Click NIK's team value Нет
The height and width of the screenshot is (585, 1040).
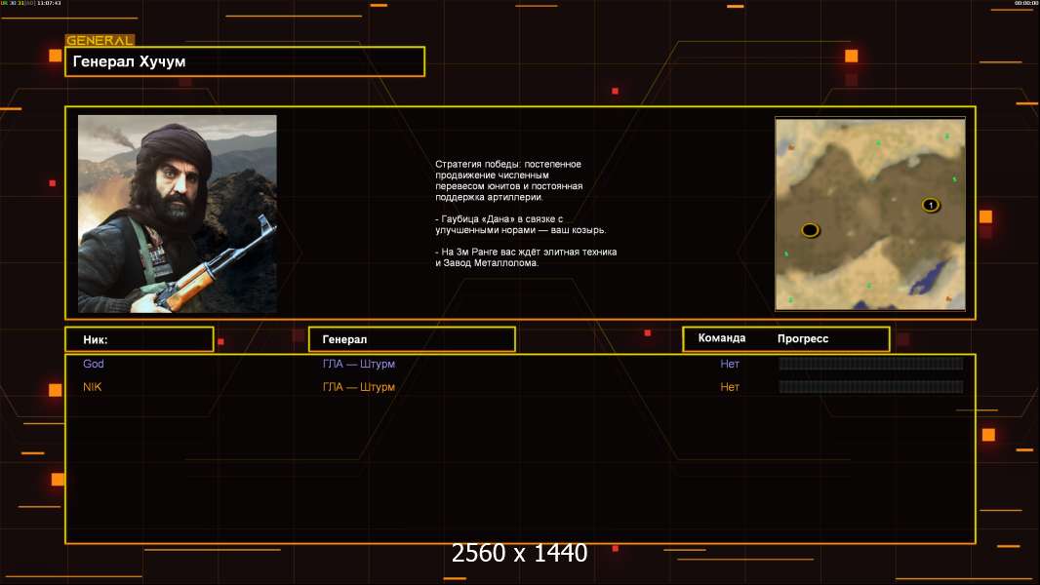[730, 387]
